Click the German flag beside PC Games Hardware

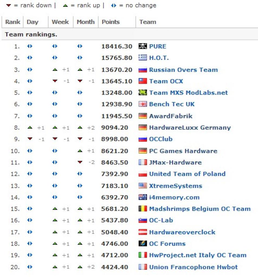coord(143,151)
